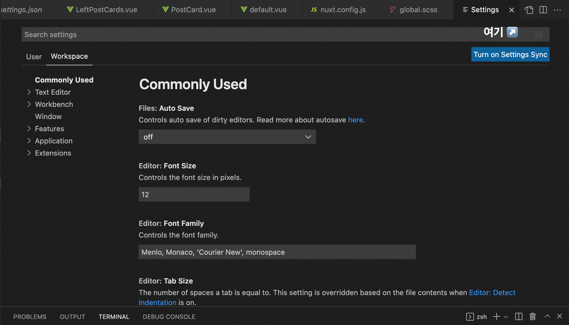Screen dimensions: 569x325
Task: Maximize the panel with up chevron
Action: click(547, 316)
